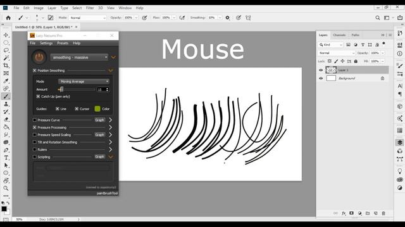The width and height of the screenshot is (405, 227).
Task: Select the Zoom tool
Action: coord(6,189)
